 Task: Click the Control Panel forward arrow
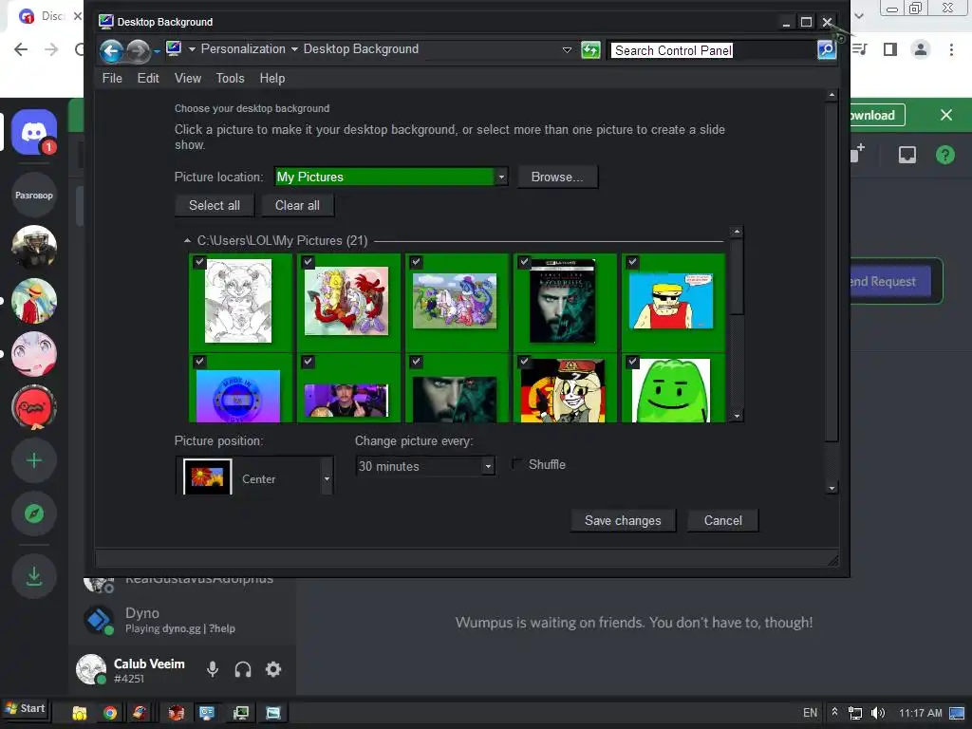click(139, 51)
